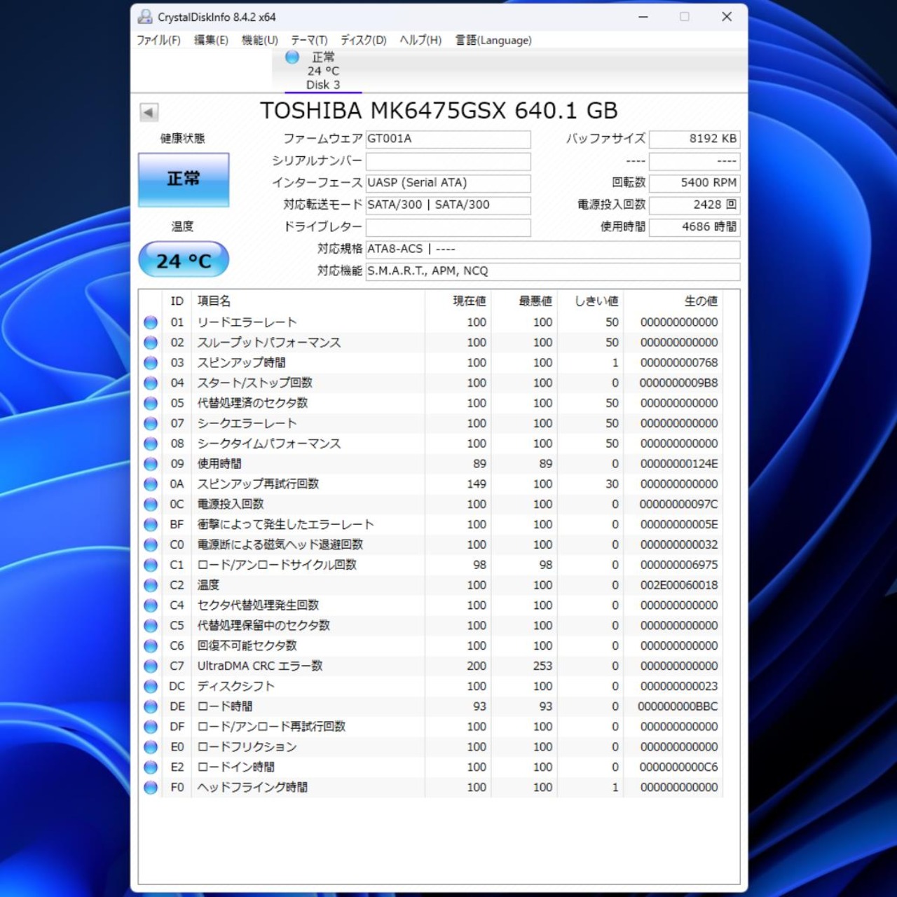This screenshot has height=897, width=897.
Task: Click status orb for ID C0 row
Action: [x=151, y=545]
